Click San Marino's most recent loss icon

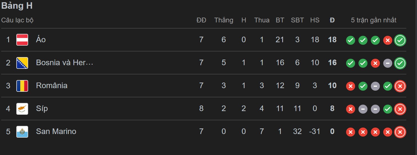(x=400, y=132)
